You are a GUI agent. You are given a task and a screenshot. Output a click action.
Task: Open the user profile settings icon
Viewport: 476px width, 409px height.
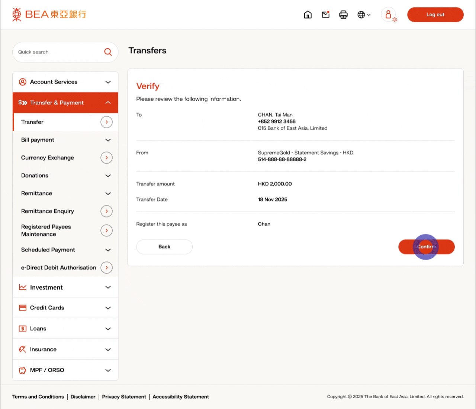(x=389, y=15)
